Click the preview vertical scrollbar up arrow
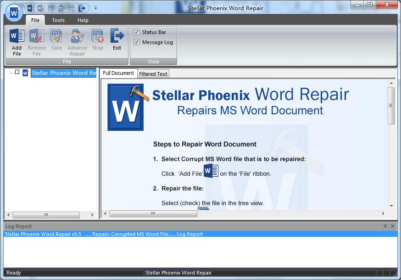The height and width of the screenshot is (280, 401). coord(391,83)
